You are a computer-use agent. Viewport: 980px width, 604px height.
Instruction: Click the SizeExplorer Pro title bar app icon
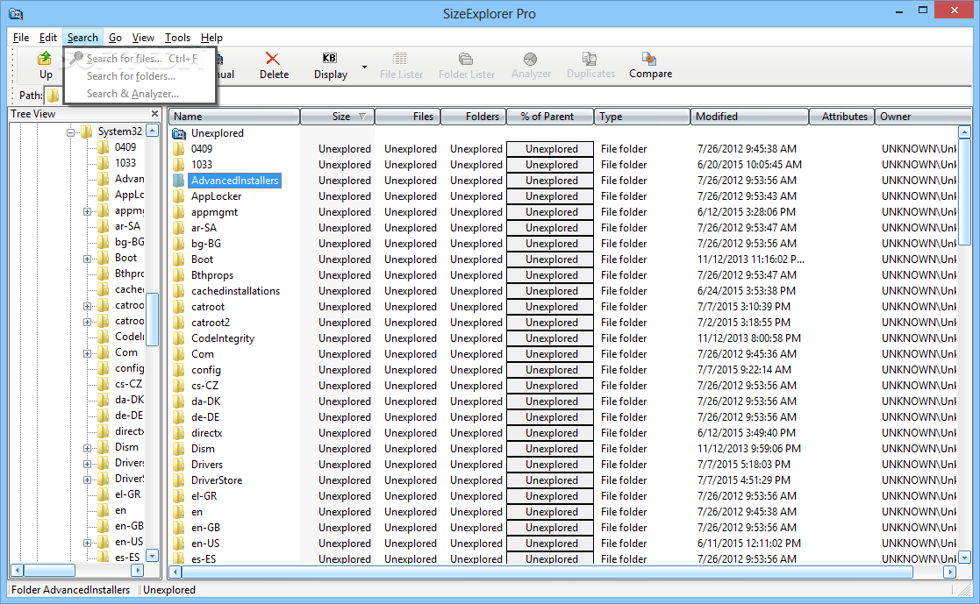(x=17, y=14)
